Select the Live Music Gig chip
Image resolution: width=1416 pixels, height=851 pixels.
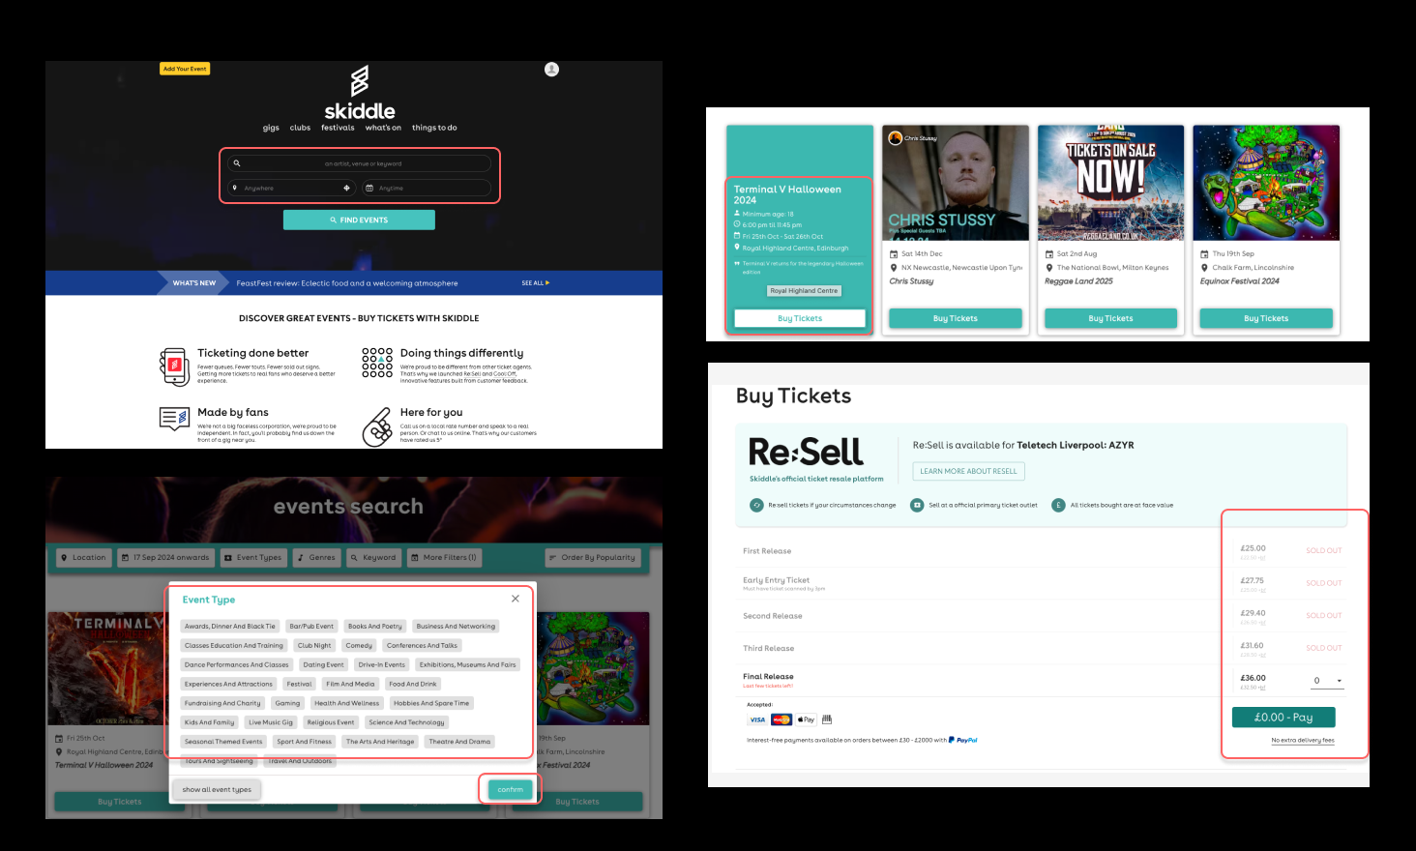(271, 722)
